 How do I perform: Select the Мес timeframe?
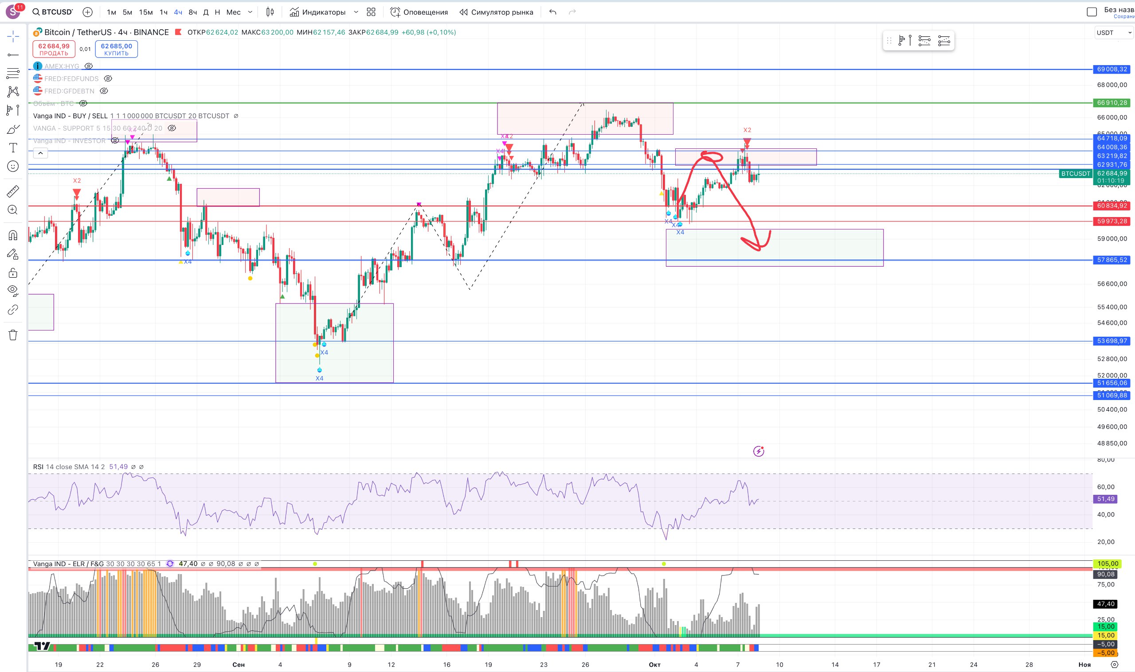233,12
